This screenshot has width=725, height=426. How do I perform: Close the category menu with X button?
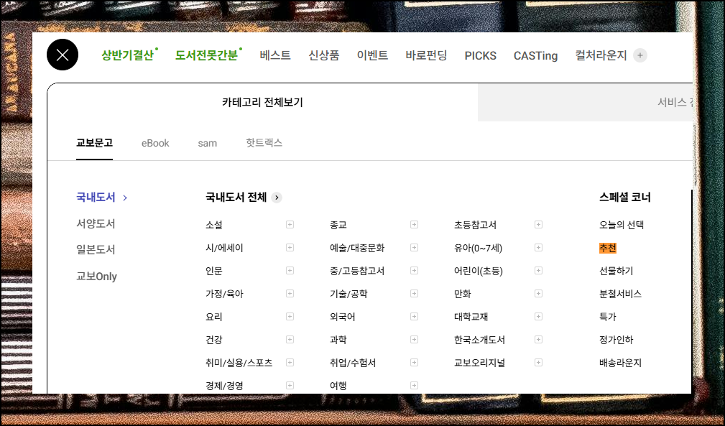(63, 55)
